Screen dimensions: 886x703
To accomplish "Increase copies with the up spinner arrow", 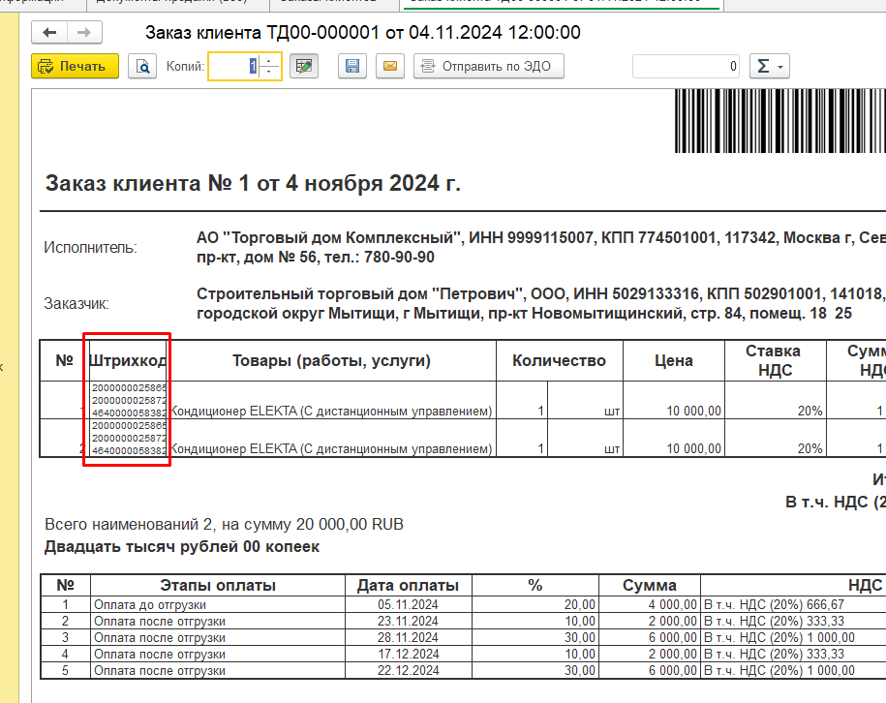I will [x=269, y=60].
